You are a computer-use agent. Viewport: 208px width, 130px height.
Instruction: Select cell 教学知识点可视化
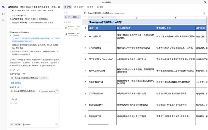(102, 71)
